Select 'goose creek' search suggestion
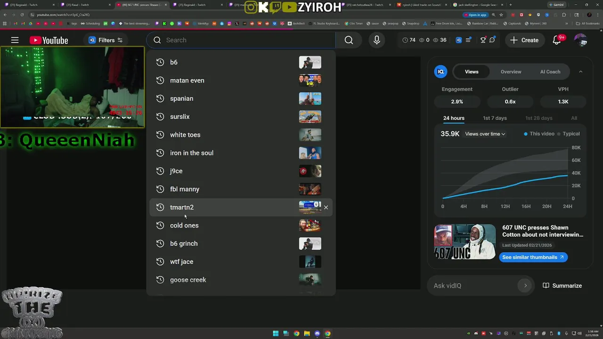Image resolution: width=603 pixels, height=339 pixels. (241, 280)
